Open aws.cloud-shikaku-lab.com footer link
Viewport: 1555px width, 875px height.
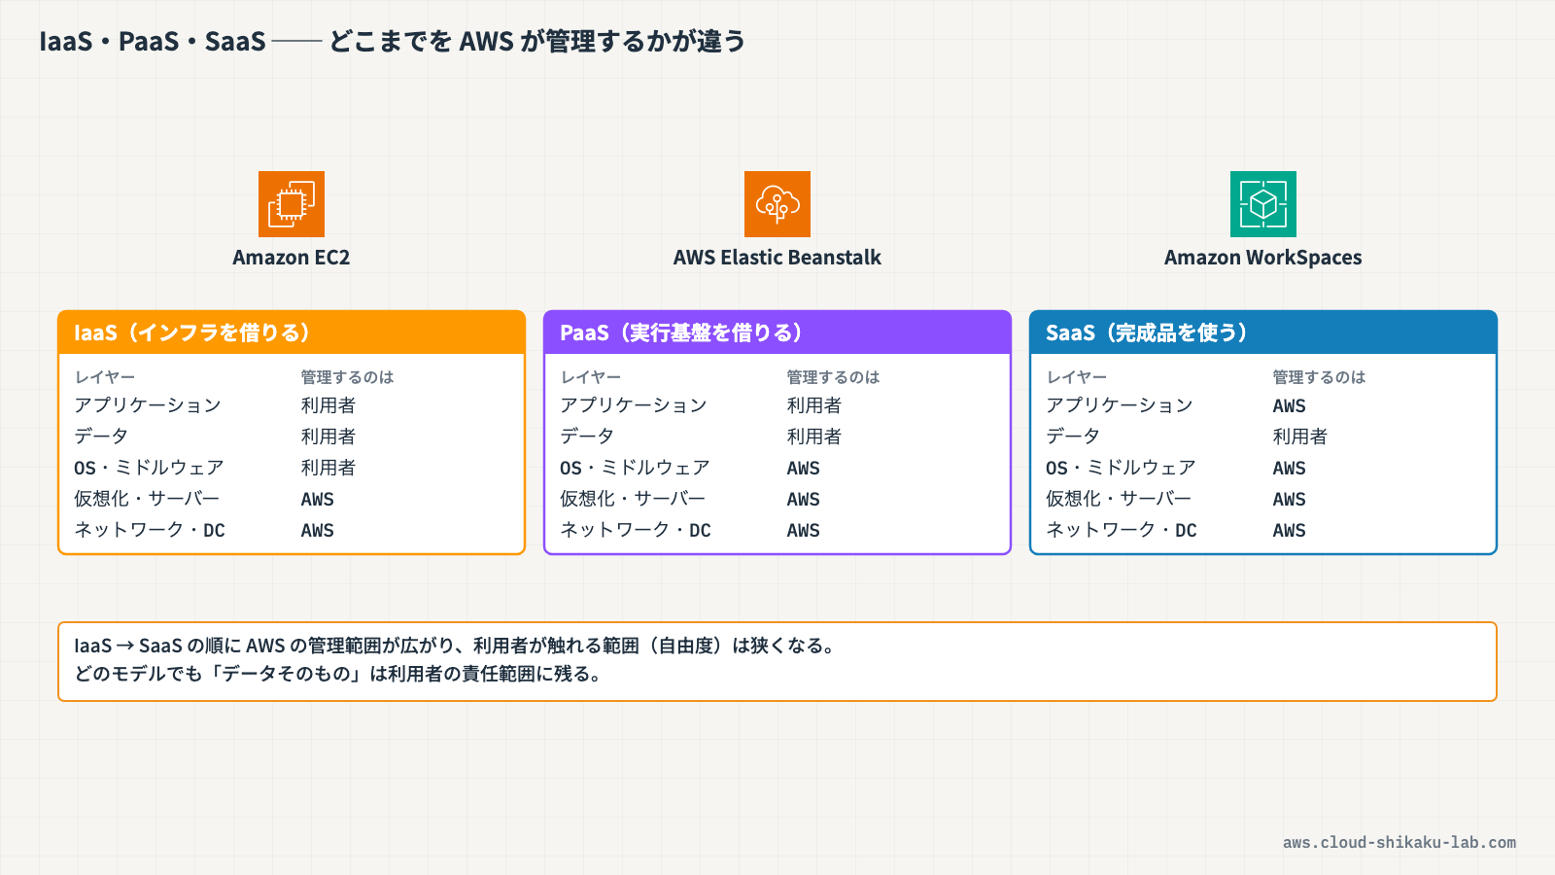pyautogui.click(x=1399, y=843)
